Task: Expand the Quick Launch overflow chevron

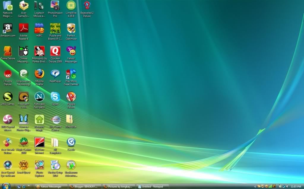Action: (x=29, y=186)
